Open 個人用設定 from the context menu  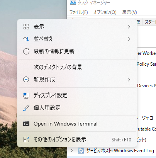point(77,108)
